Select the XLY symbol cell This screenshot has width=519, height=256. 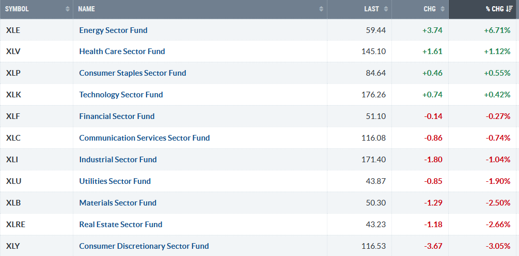[x=37, y=246]
